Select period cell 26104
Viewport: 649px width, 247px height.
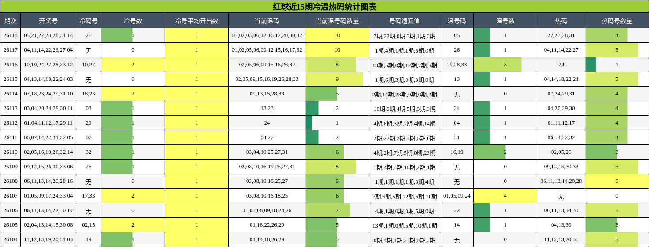[x=10, y=239]
